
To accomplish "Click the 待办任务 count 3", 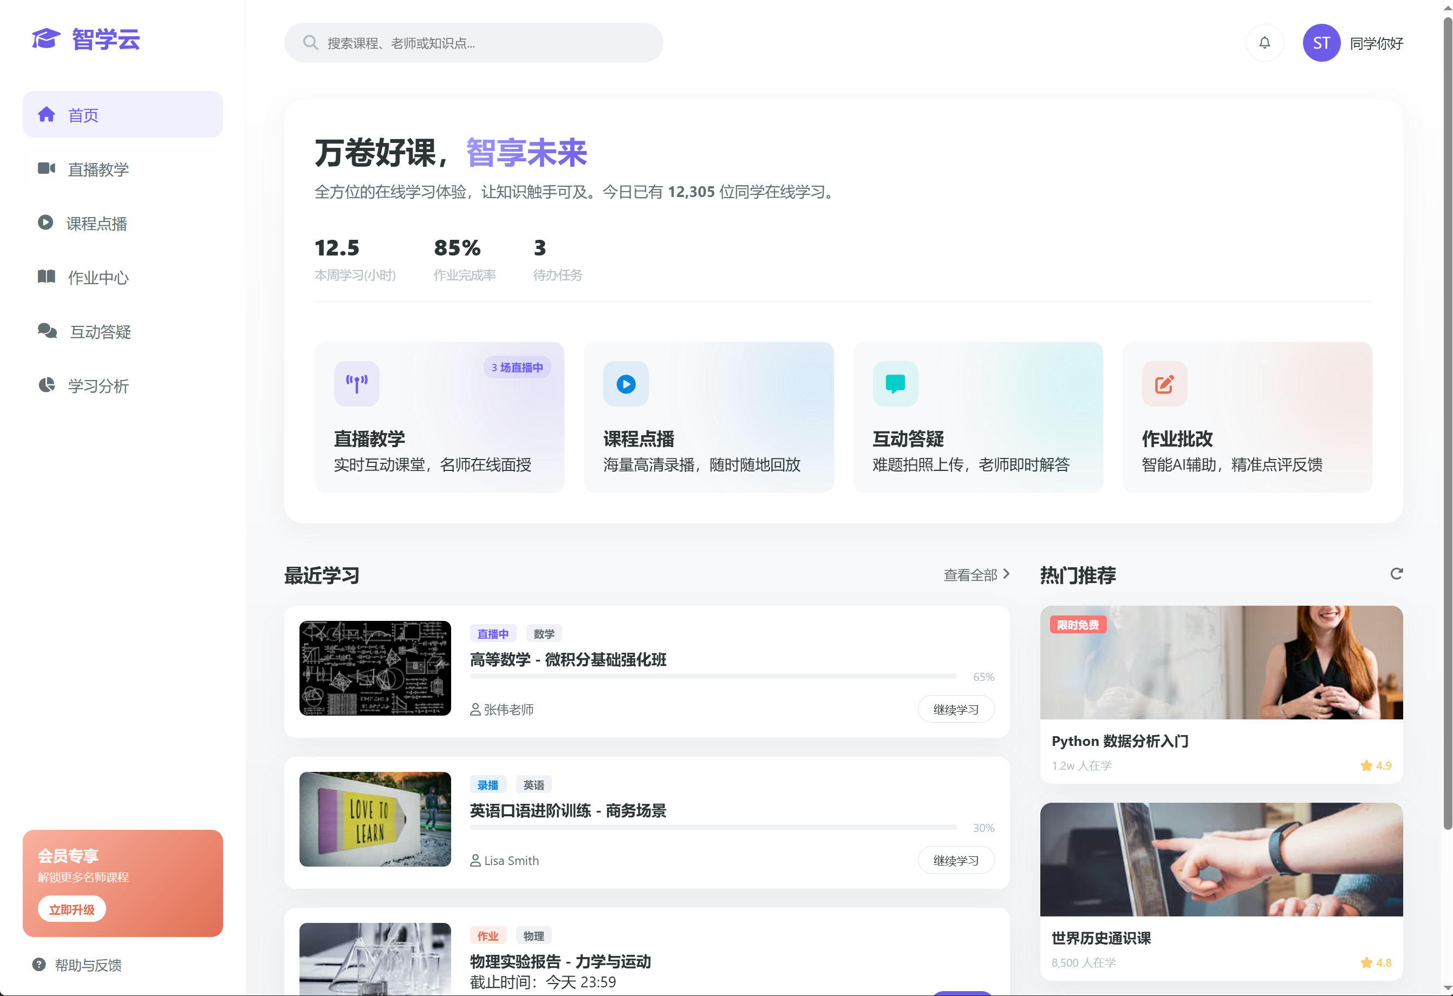I will point(557,259).
